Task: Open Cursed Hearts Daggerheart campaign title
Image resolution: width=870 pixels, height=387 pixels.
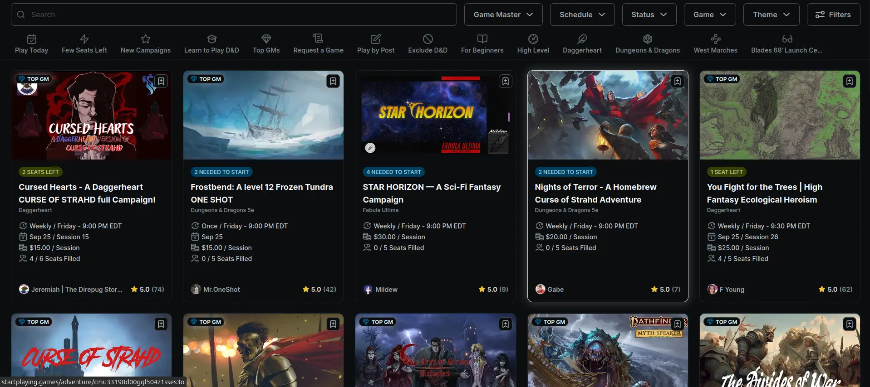Action: click(87, 193)
